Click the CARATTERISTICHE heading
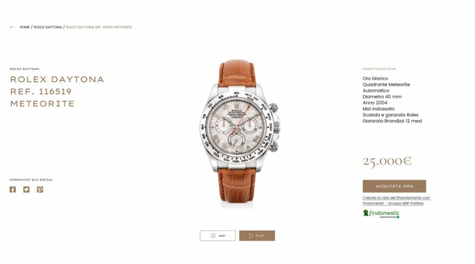This screenshot has width=475, height=264. point(379,69)
